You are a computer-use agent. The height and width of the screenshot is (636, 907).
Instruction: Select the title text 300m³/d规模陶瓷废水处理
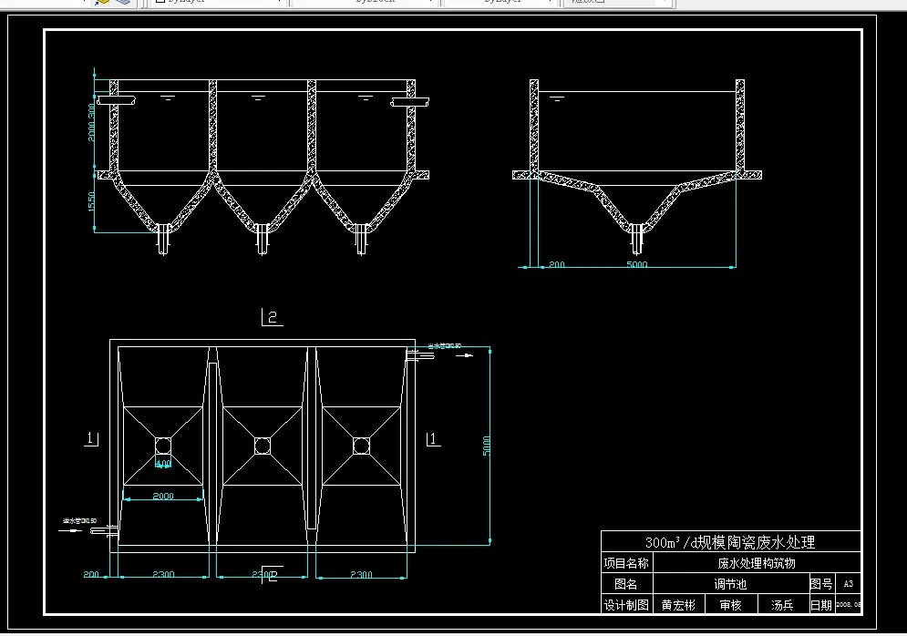[x=730, y=542]
